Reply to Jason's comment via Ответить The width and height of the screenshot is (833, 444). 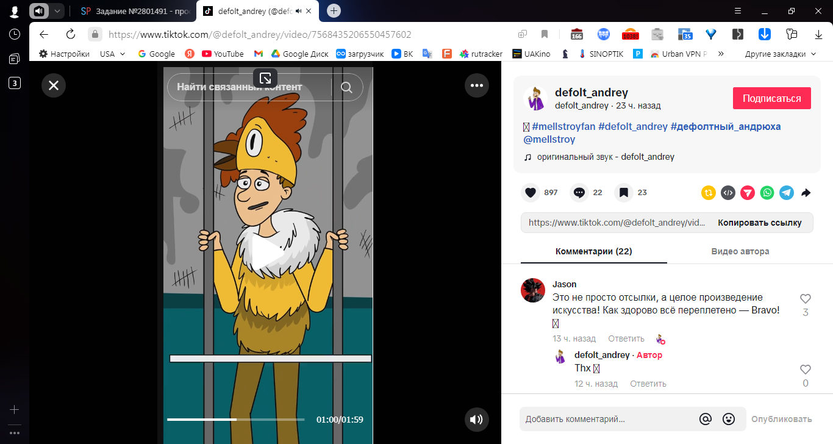point(626,338)
